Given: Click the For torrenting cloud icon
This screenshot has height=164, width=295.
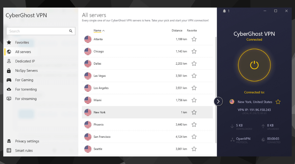Looking at the screenshot, I should [9, 89].
